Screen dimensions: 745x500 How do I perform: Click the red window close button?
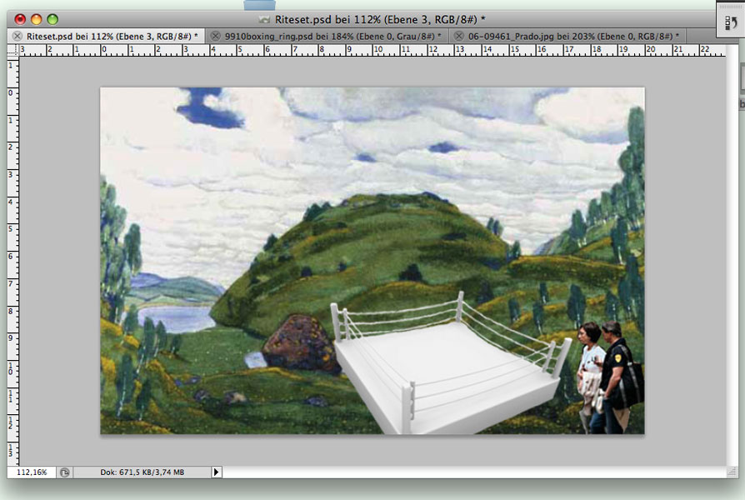20,19
